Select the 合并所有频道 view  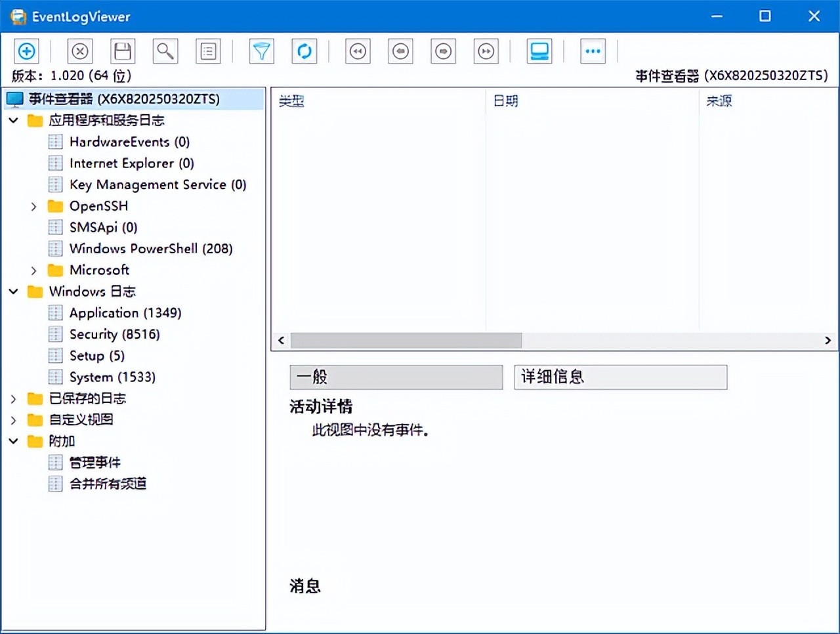tap(108, 484)
